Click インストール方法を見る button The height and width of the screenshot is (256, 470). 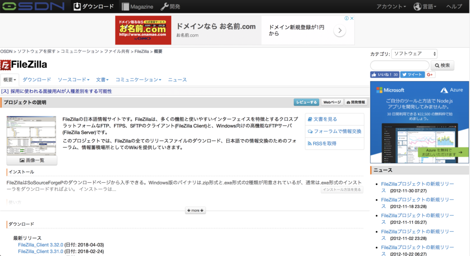pyautogui.click(x=341, y=190)
